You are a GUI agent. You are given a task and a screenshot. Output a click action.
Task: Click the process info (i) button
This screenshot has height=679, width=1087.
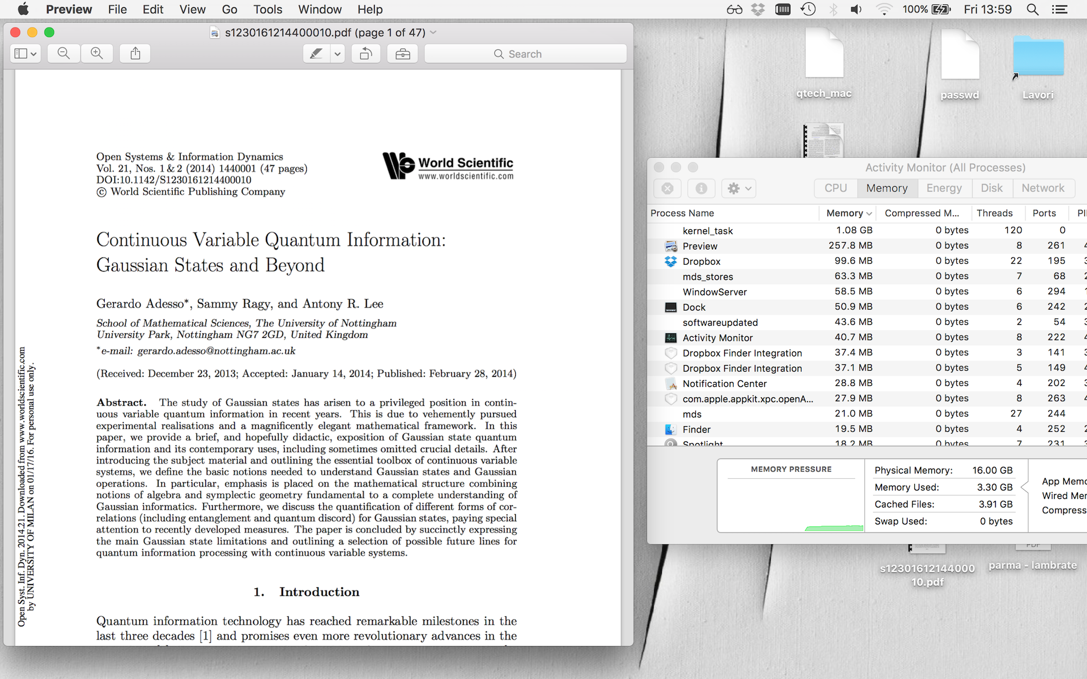(x=701, y=188)
